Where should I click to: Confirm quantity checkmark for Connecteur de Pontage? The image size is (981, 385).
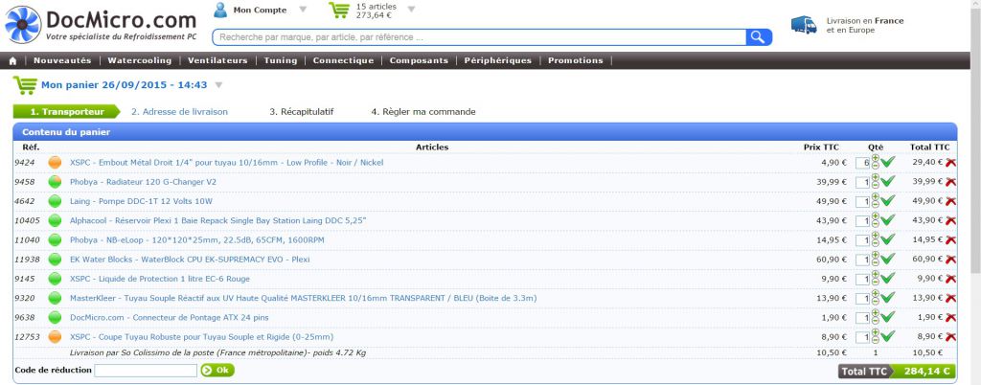[888, 318]
